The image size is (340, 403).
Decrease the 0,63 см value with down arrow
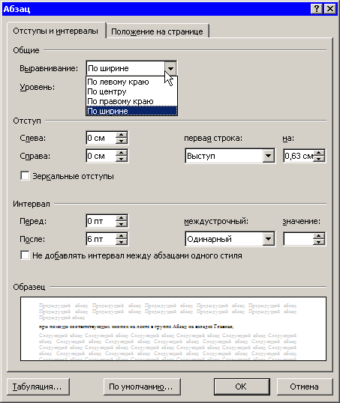coord(319,159)
